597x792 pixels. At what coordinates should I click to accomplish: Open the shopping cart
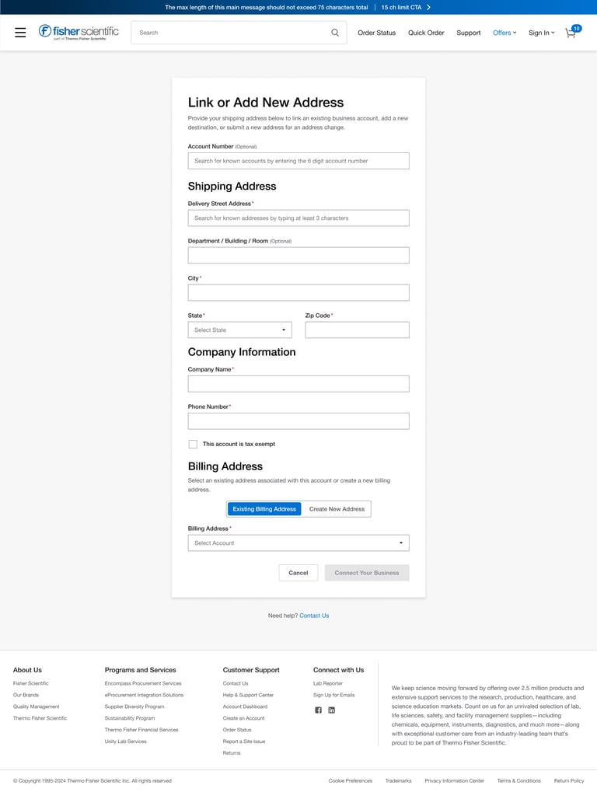(x=571, y=33)
